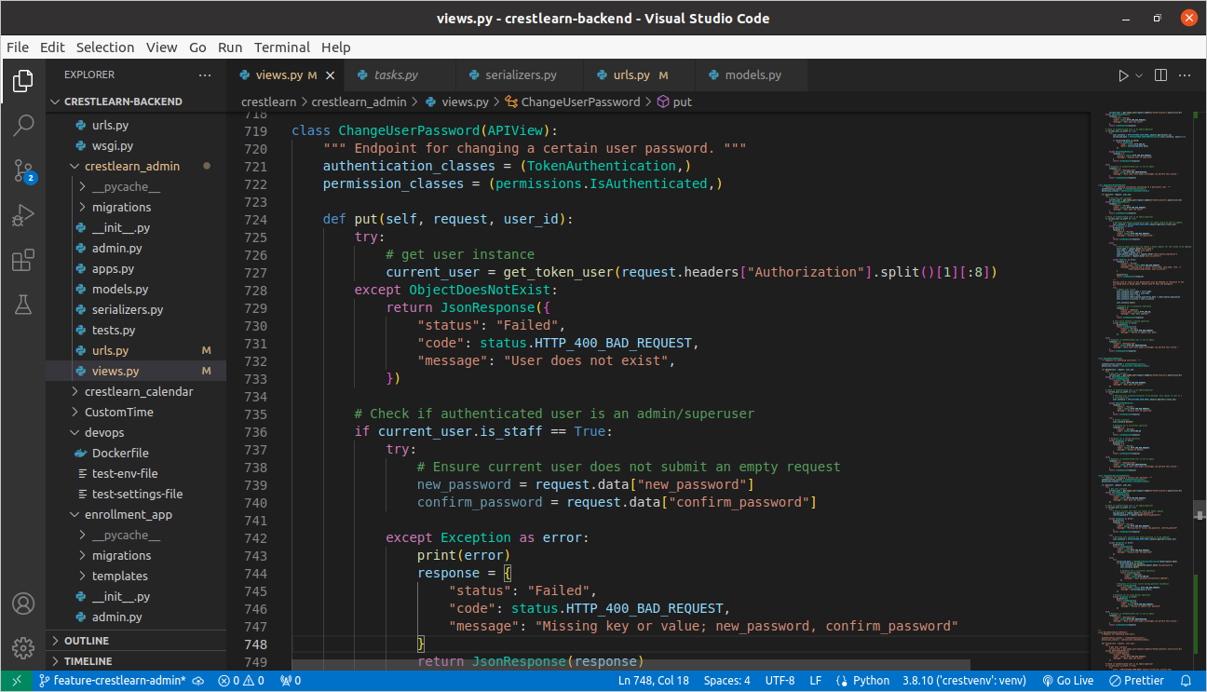The height and width of the screenshot is (692, 1207).
Task: Expand the crestlearn_calendar folder
Action: pyautogui.click(x=136, y=391)
